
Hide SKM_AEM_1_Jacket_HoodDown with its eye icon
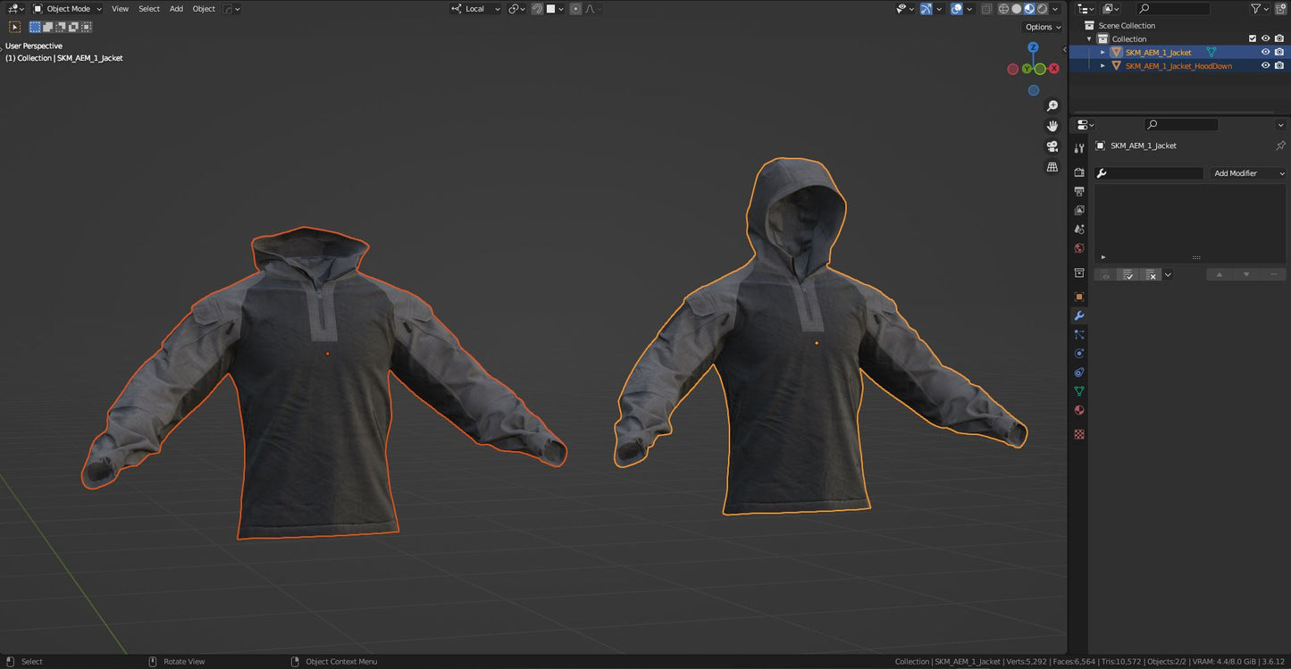tap(1265, 65)
